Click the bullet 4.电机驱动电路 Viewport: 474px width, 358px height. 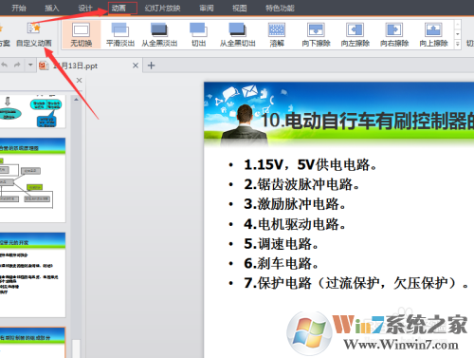point(295,224)
